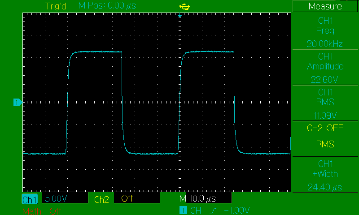359x215 pixels.
Task: Select the Ch1 channel indicator
Action: 30,199
